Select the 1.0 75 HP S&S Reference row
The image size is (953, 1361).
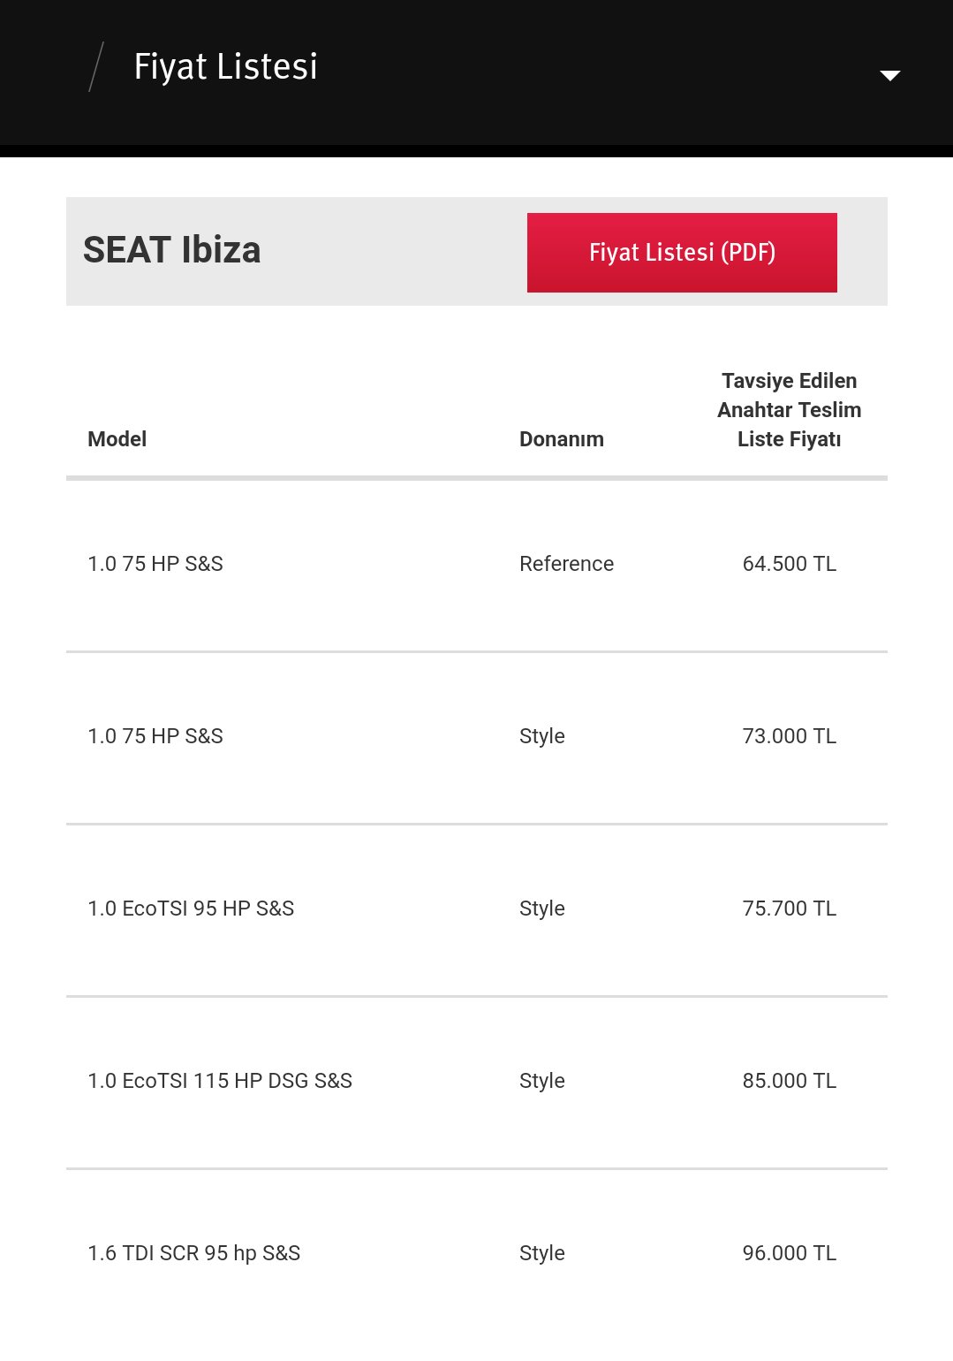(x=477, y=564)
